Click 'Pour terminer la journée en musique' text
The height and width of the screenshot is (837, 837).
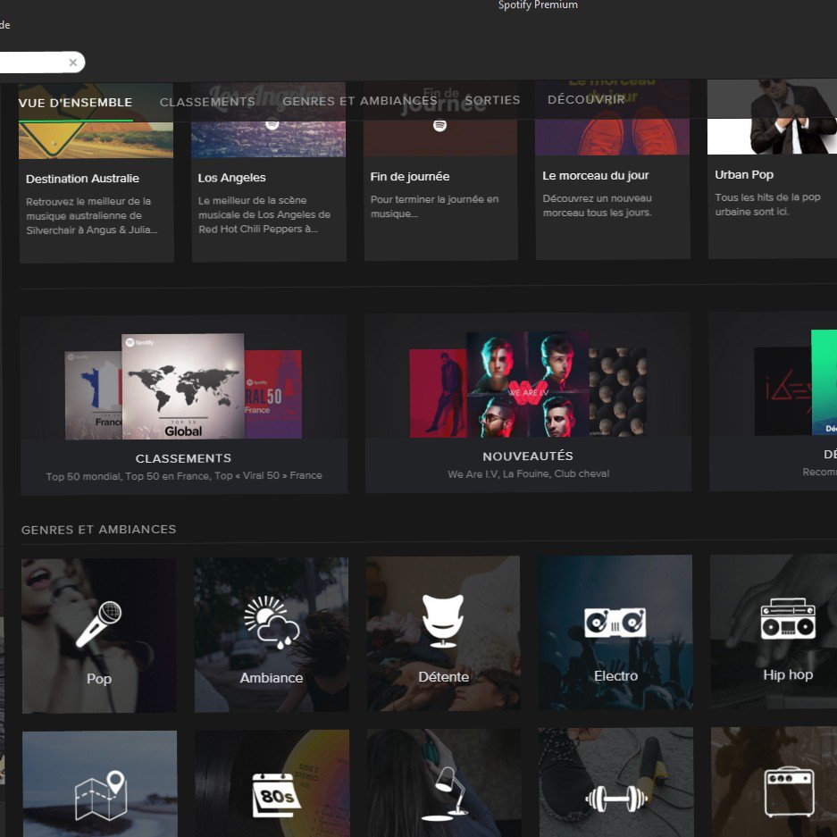click(x=434, y=206)
